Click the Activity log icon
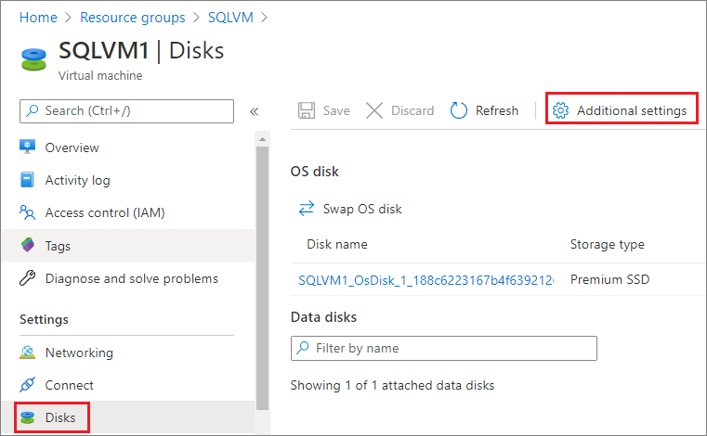Screen dimensions: 707x436 (x=28, y=181)
